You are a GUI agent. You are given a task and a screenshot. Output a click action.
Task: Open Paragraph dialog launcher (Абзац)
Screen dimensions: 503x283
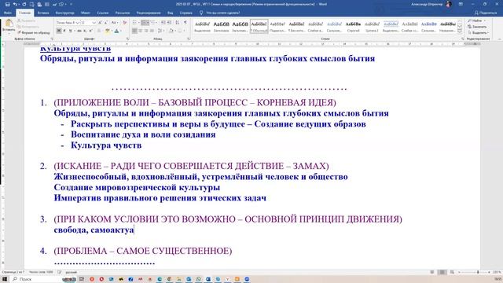[189, 39]
